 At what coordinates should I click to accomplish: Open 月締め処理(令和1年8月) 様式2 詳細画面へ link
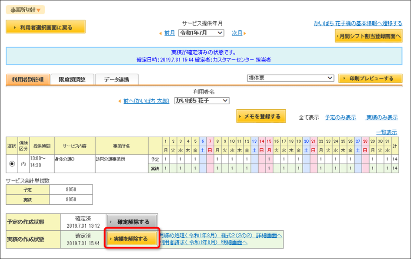(x=221, y=236)
